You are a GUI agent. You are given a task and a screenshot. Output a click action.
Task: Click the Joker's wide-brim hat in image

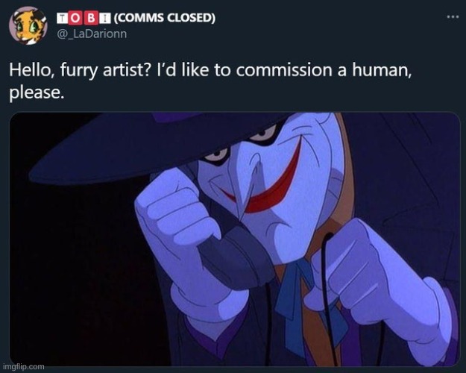(x=154, y=145)
